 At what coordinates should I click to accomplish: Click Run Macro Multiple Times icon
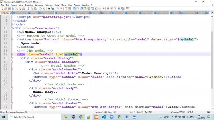119,8
